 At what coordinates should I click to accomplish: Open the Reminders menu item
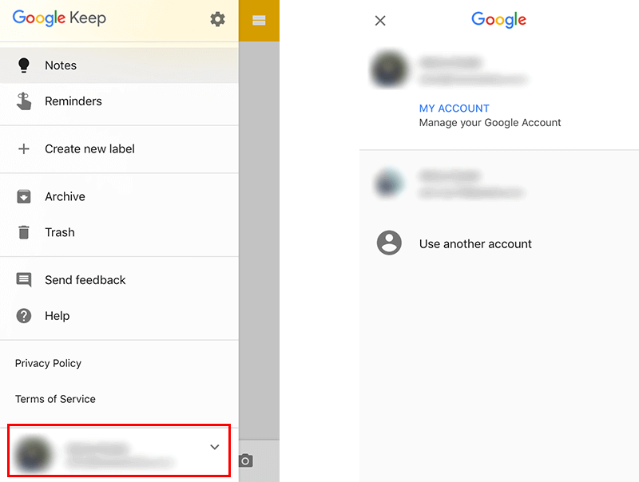[x=119, y=101]
